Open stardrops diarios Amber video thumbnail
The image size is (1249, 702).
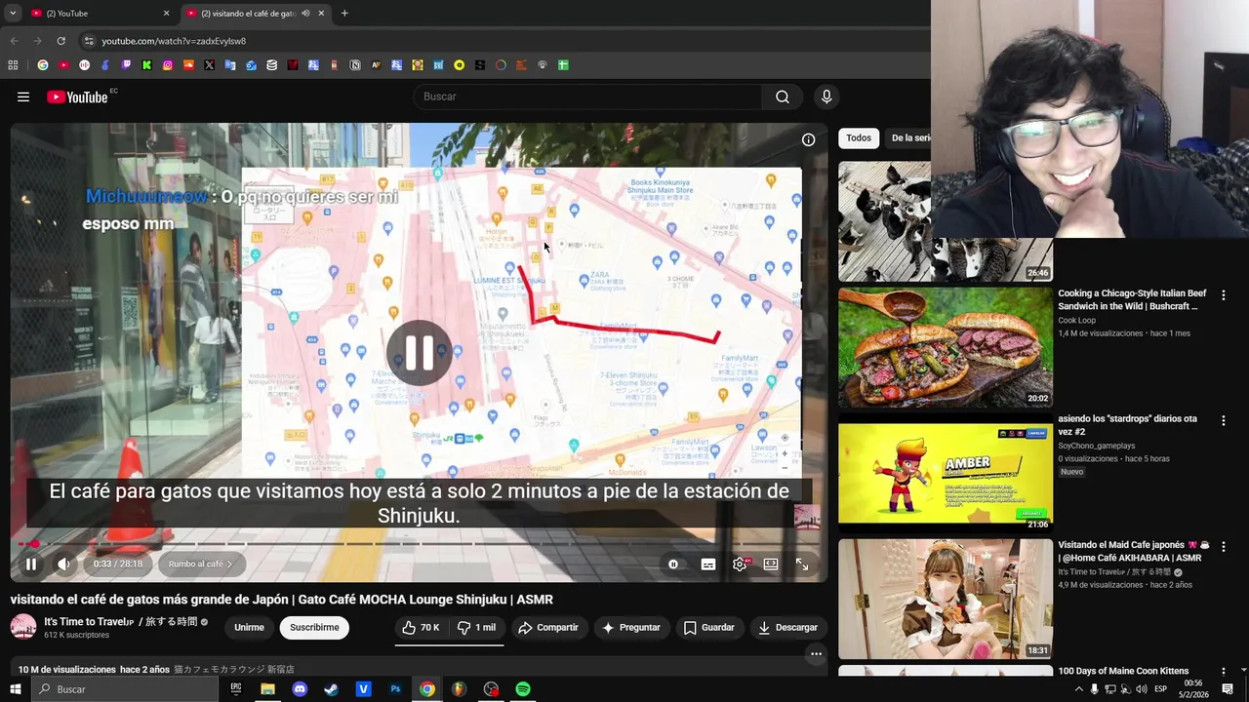coord(946,473)
